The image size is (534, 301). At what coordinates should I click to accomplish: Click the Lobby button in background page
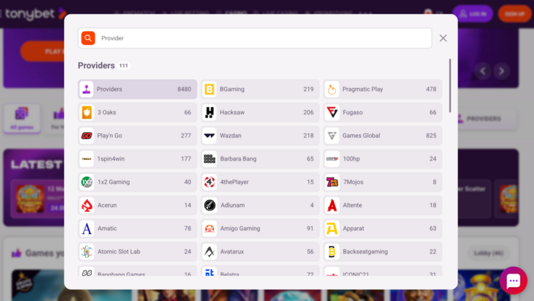tap(489, 253)
